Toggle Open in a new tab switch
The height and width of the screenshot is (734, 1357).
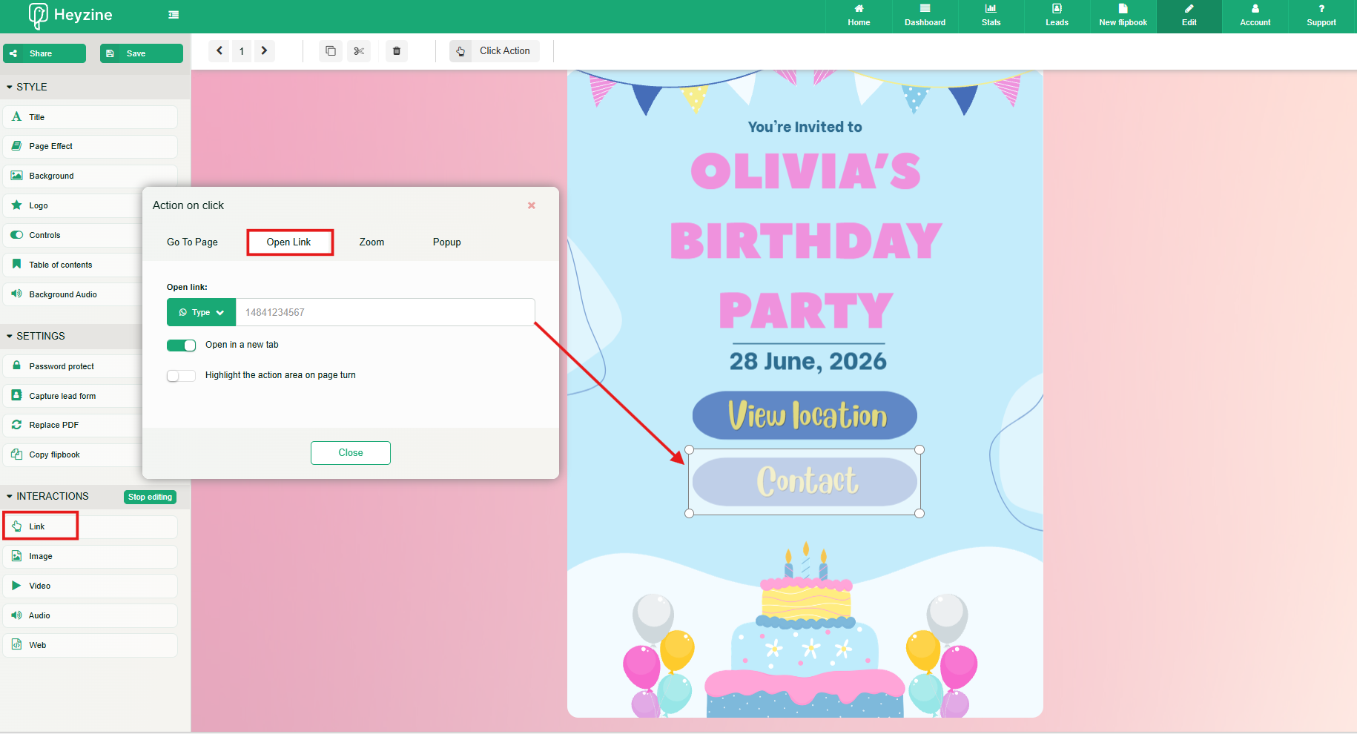click(x=181, y=345)
